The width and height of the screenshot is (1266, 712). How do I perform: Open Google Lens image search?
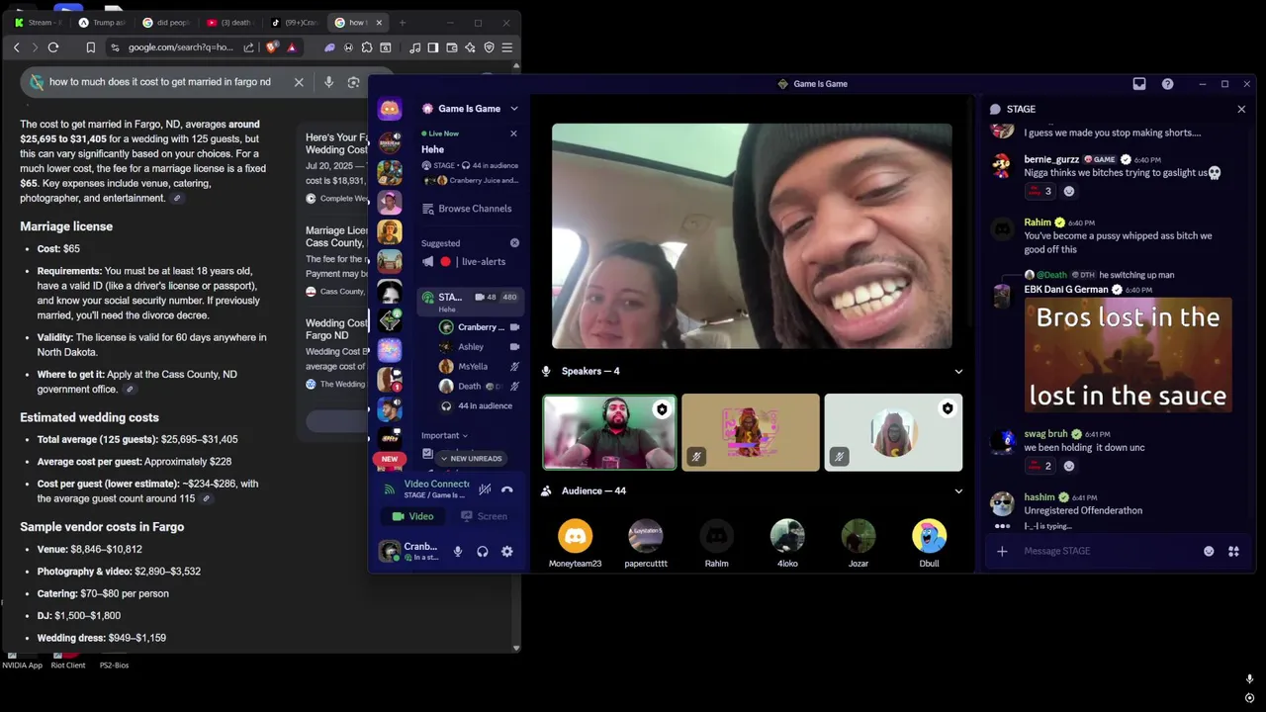click(x=353, y=82)
